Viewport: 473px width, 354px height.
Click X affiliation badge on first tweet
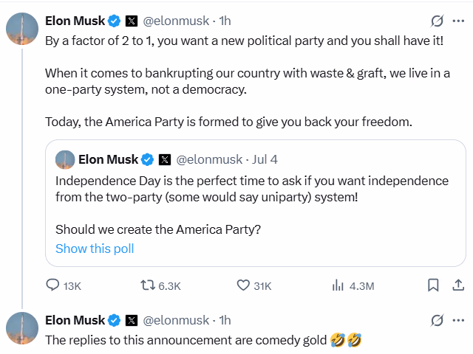click(x=132, y=21)
